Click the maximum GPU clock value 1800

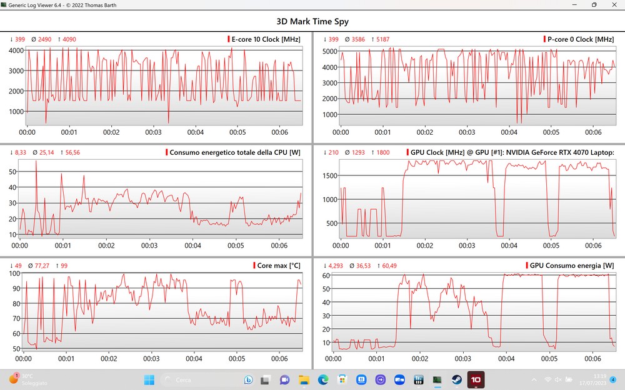tap(382, 152)
